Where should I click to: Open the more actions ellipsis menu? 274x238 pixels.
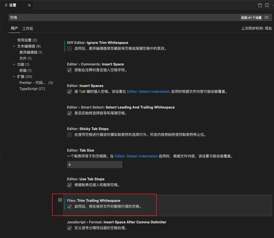[273, 5]
